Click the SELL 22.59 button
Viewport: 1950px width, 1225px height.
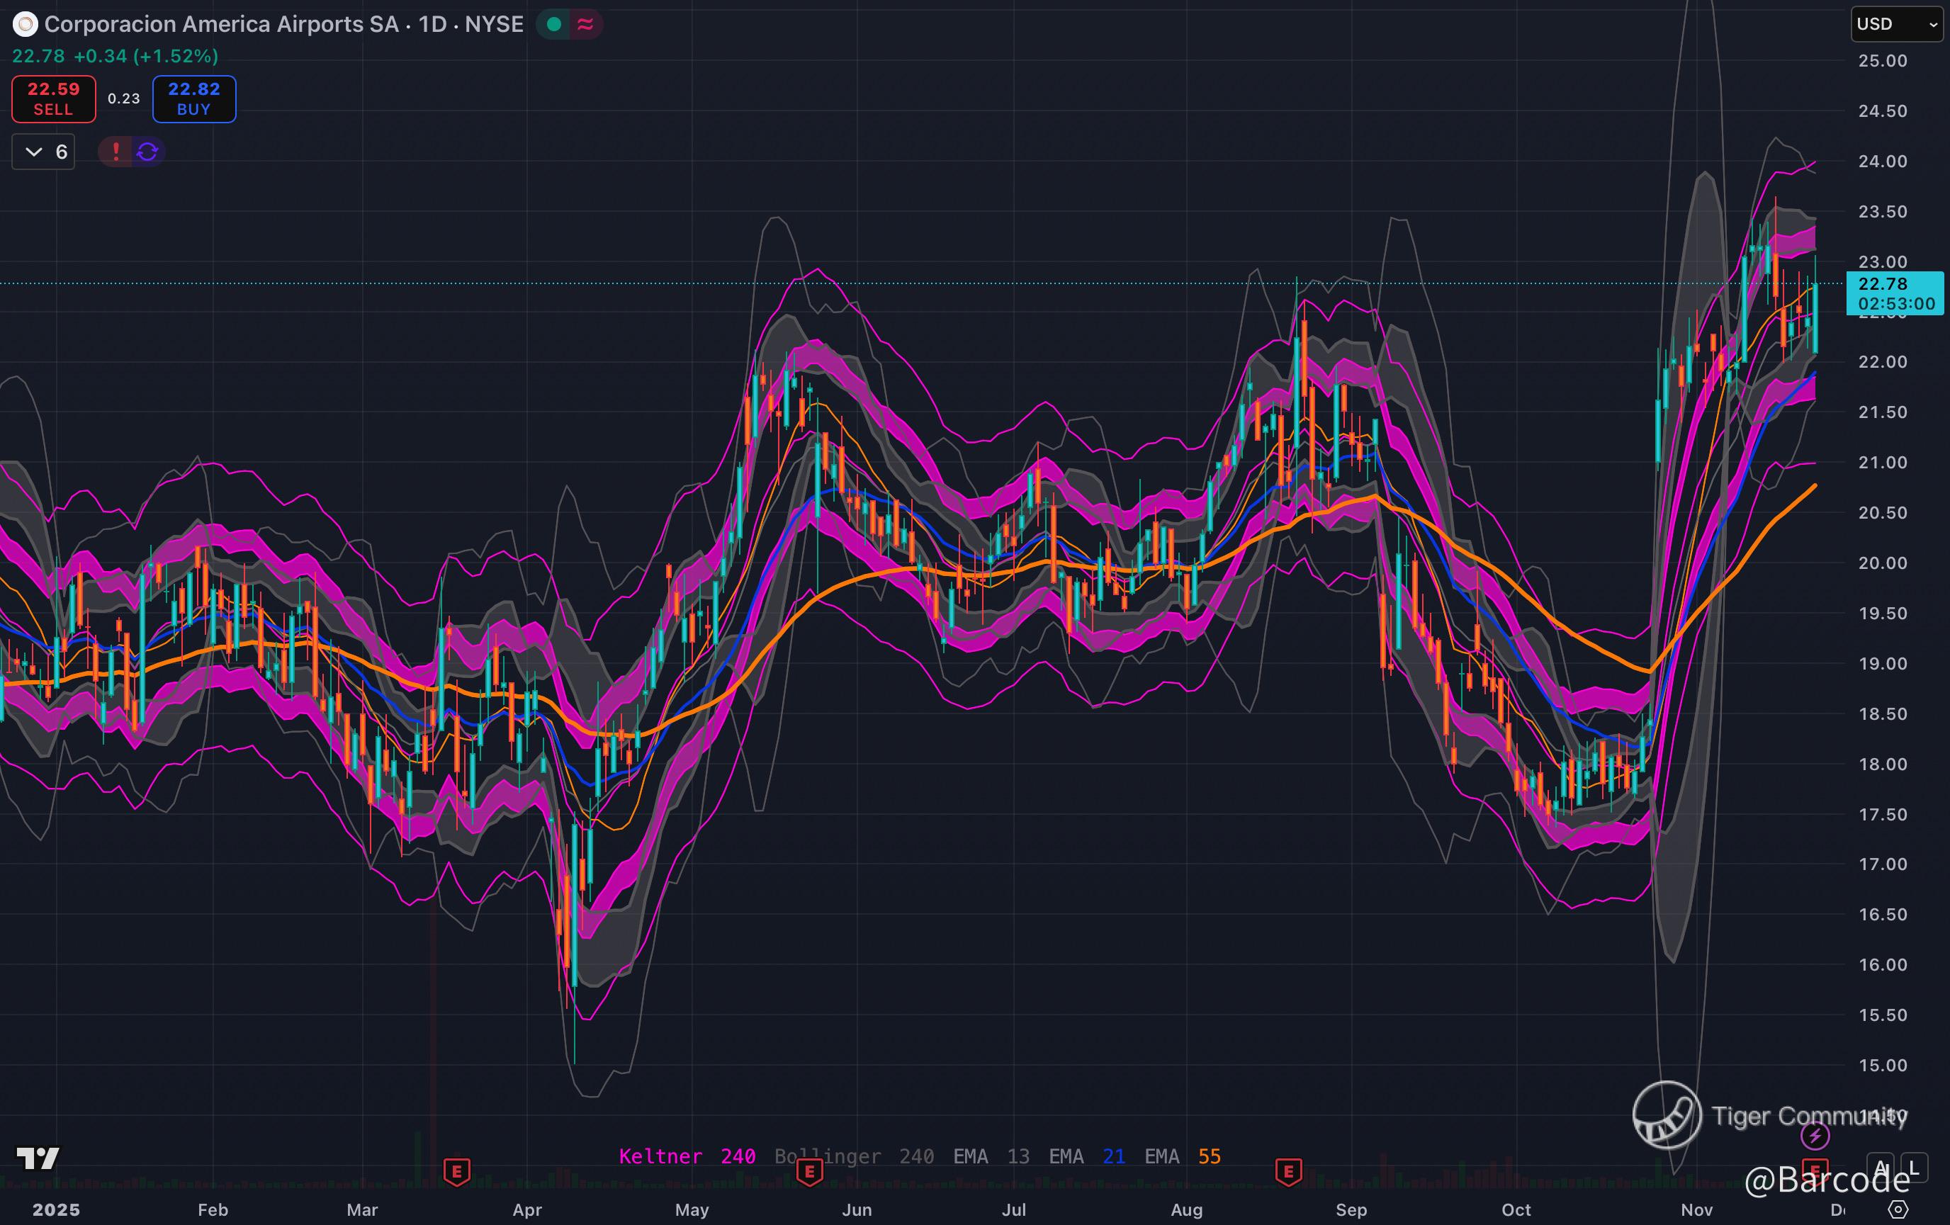pos(53,98)
